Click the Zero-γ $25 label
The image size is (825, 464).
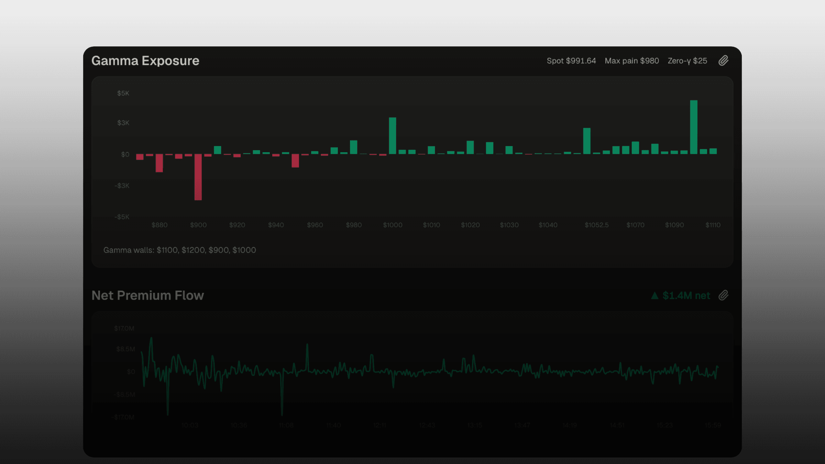[687, 61]
